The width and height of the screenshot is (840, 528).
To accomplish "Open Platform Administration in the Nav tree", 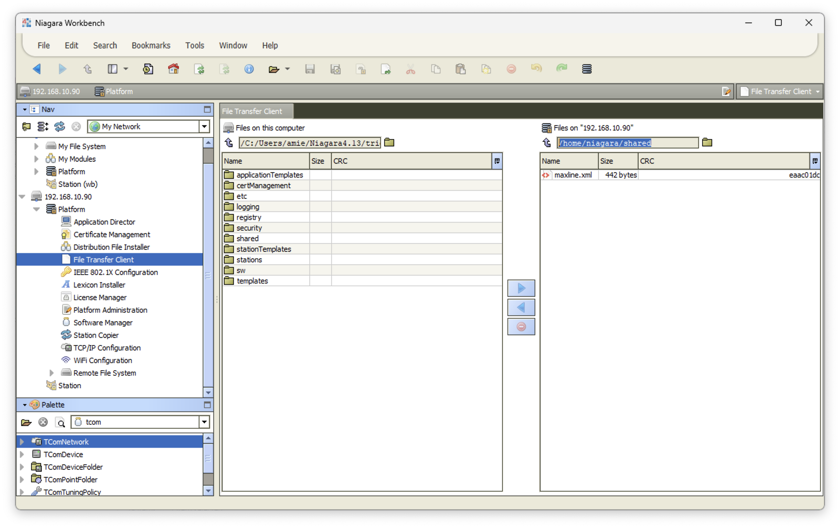I will click(x=110, y=310).
